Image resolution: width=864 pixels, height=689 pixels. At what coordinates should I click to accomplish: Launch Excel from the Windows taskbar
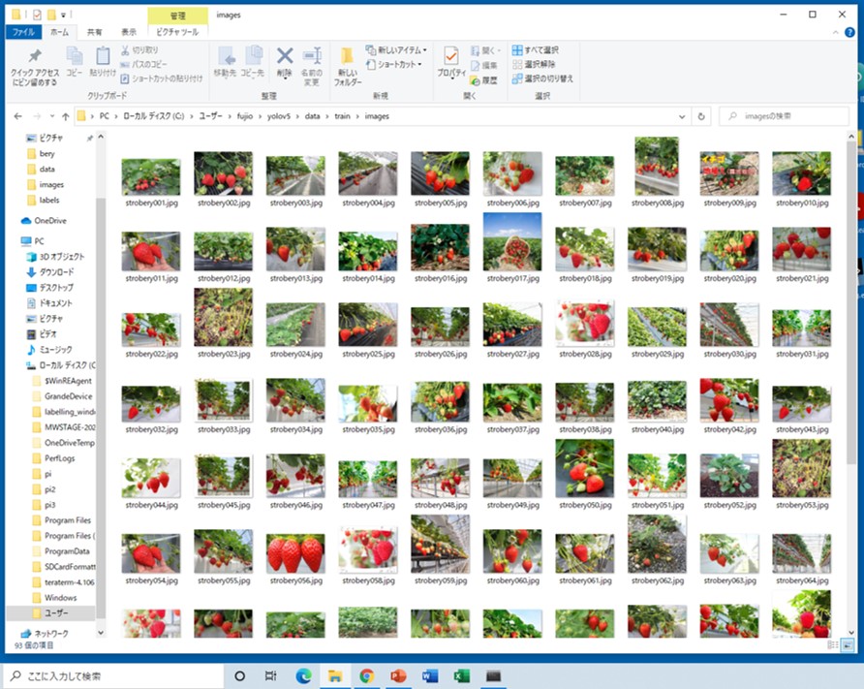[461, 675]
